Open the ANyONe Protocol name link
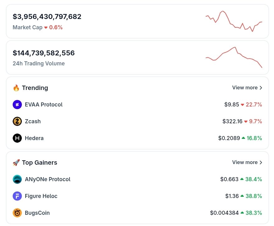274x226 pixels. [x=48, y=179]
